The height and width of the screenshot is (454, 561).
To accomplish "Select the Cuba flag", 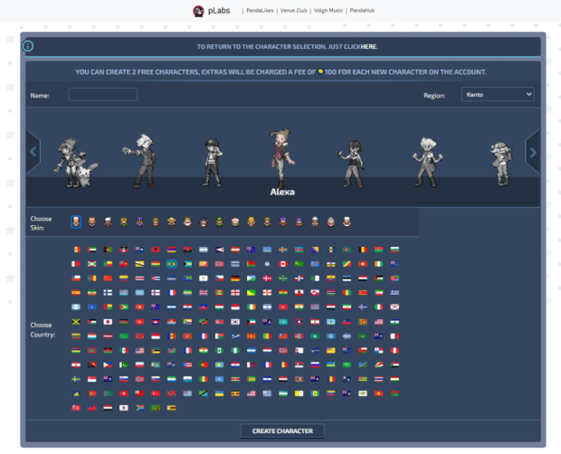I will (156, 279).
